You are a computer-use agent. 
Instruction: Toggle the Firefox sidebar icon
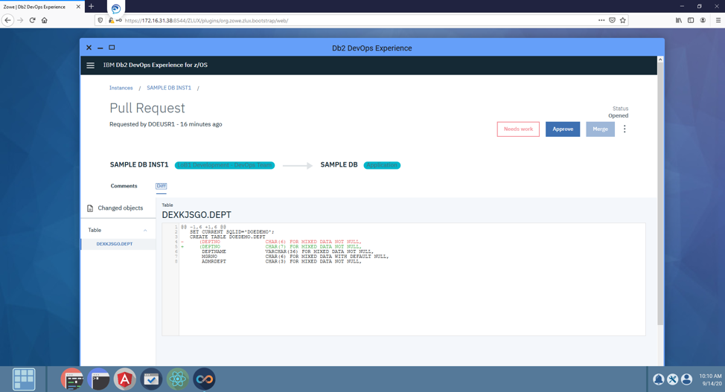click(x=691, y=20)
